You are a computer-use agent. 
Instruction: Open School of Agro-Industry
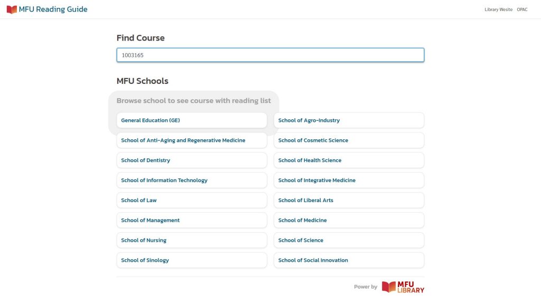349,120
